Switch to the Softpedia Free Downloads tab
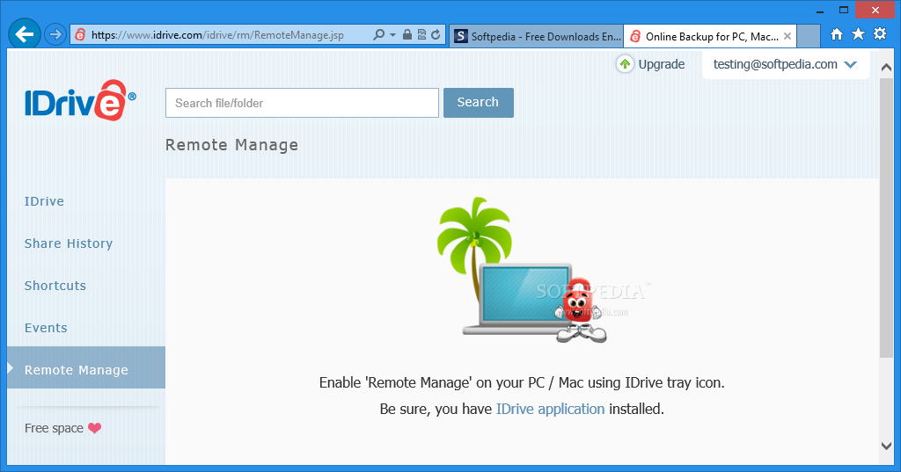The image size is (901, 472). point(537,36)
